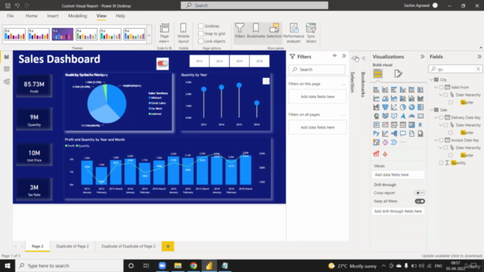Open the Themes gallery dropdown arrow
The image size is (484, 272).
[149, 36]
